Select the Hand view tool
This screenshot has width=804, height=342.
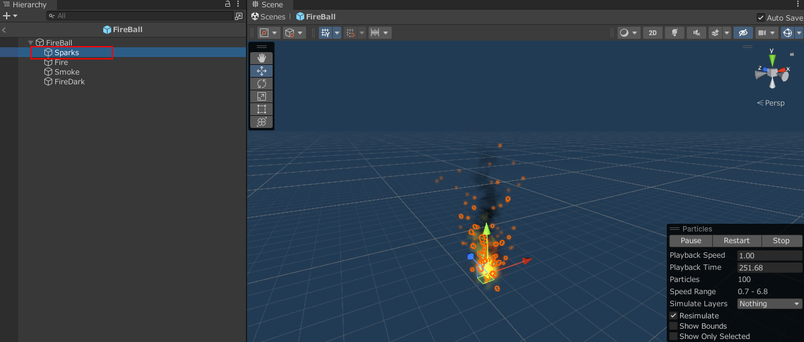tap(262, 58)
